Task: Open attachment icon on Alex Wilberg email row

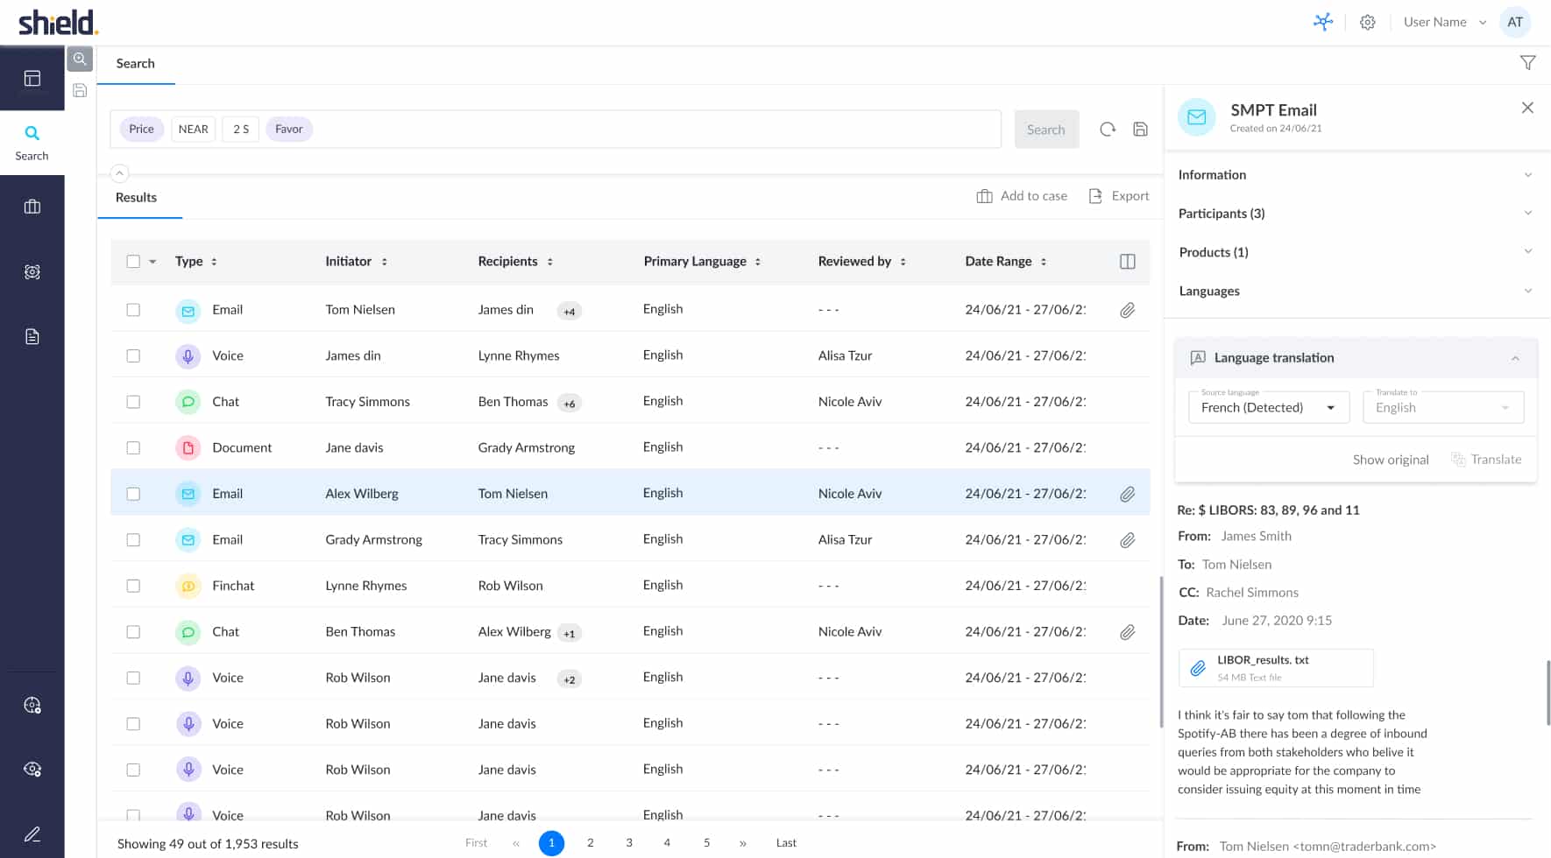Action: point(1127,495)
